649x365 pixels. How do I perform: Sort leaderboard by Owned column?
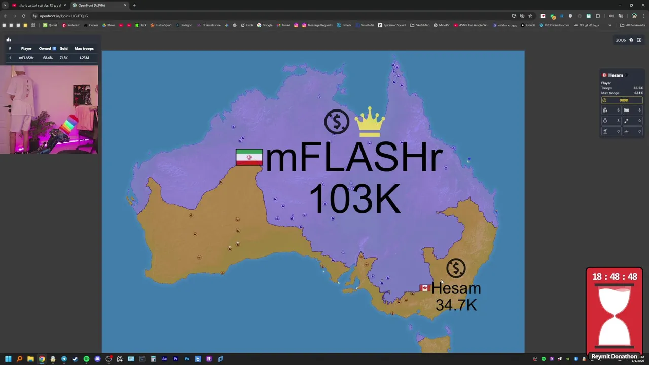(47, 49)
